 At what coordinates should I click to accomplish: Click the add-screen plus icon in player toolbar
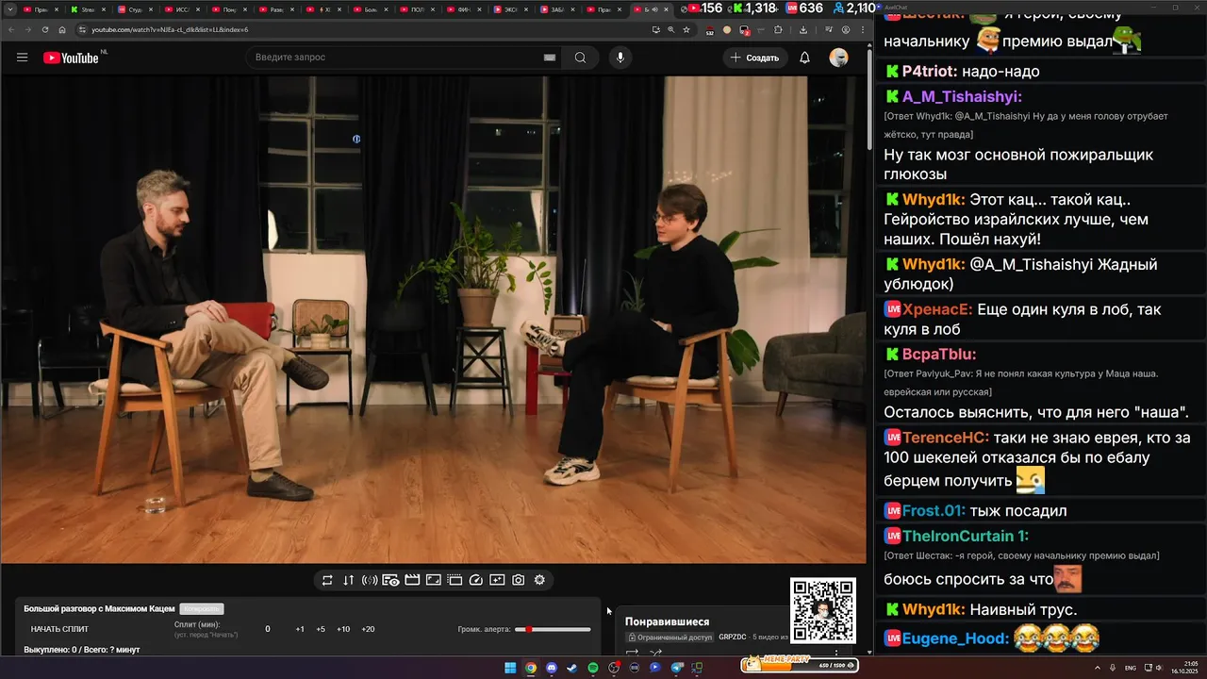click(497, 580)
